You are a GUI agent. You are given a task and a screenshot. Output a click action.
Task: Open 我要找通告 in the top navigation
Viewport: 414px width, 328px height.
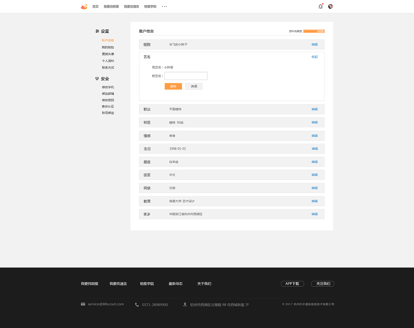[x=132, y=6]
